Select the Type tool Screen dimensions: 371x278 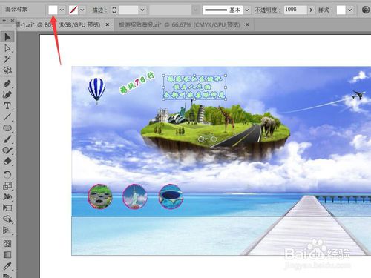pyautogui.click(x=7, y=106)
